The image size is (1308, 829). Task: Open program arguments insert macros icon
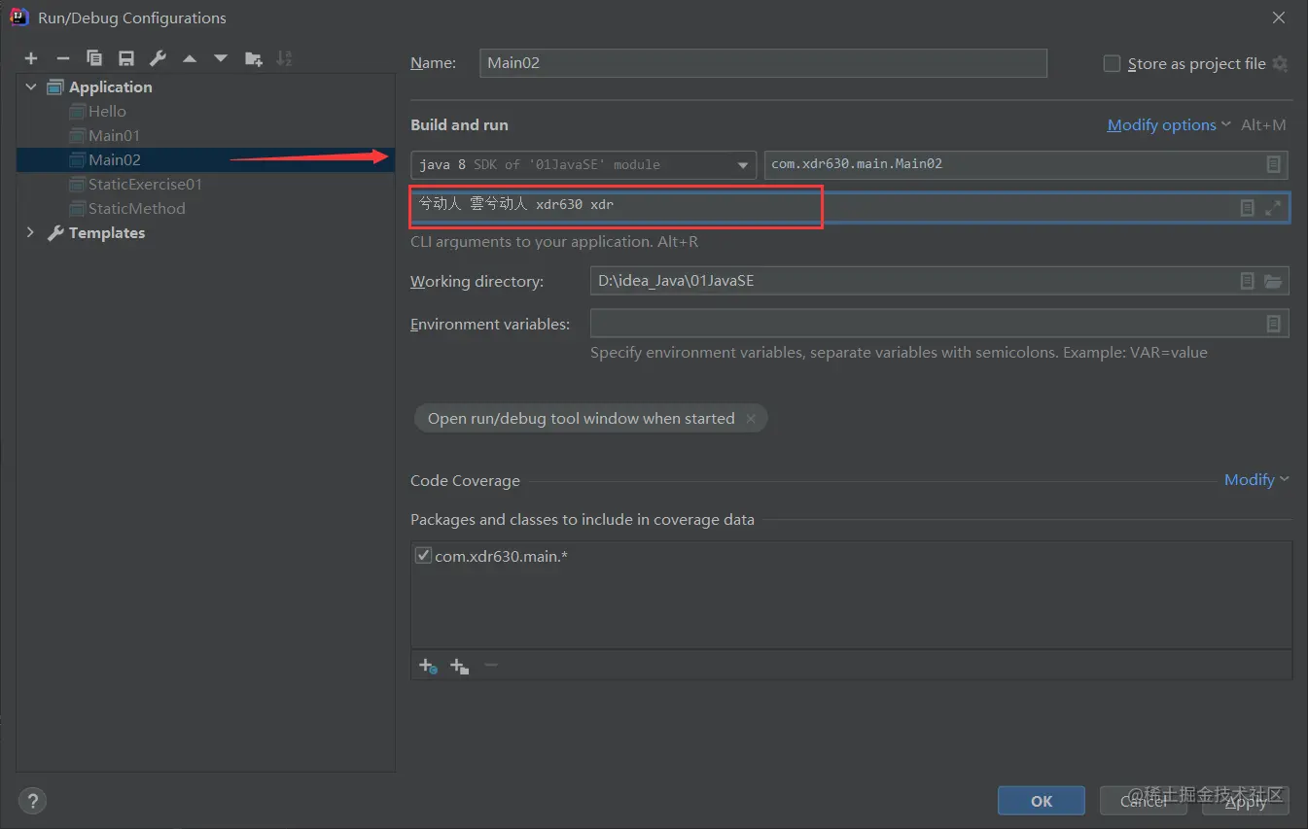[1247, 208]
